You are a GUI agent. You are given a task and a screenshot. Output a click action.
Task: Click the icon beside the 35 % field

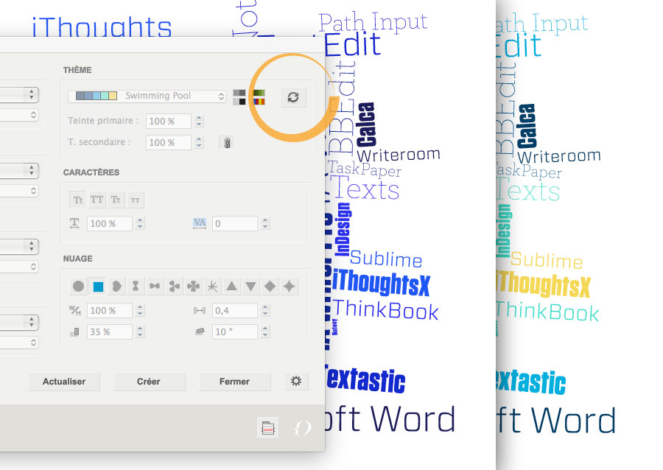75,332
